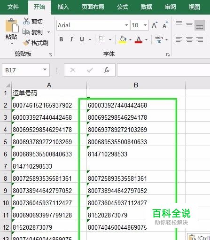210x240 pixels.
Task: Increase font size with large A
Action: point(155,25)
